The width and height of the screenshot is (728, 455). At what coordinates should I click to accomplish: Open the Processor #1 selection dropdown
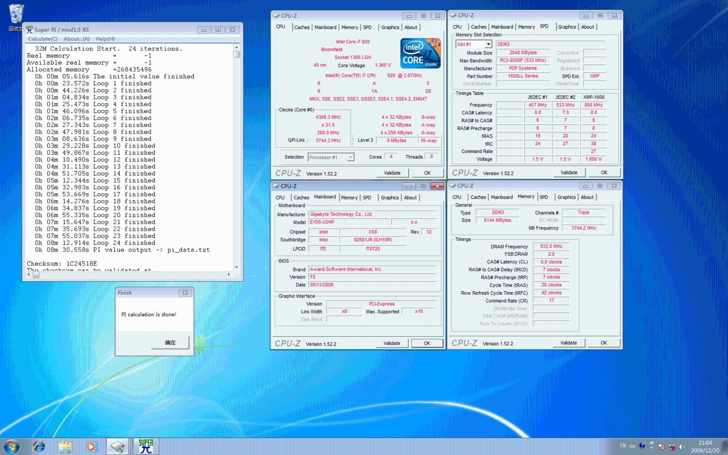click(350, 157)
